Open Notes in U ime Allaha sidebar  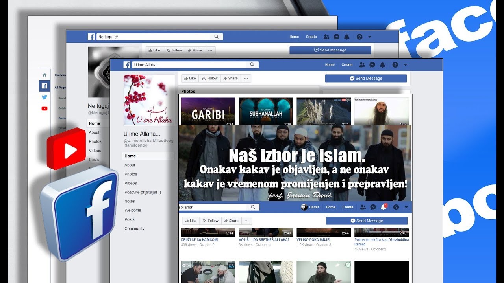[130, 201]
